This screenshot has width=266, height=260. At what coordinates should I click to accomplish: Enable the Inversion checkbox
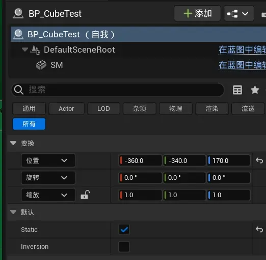pos(124,247)
